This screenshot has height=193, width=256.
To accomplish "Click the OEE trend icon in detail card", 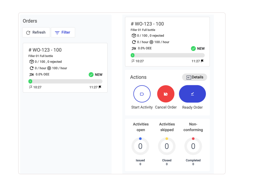I will tap(134, 48).
